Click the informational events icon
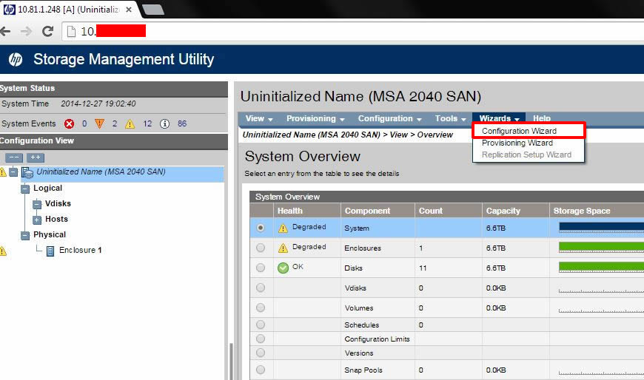The height and width of the screenshot is (380, 644). pos(165,124)
